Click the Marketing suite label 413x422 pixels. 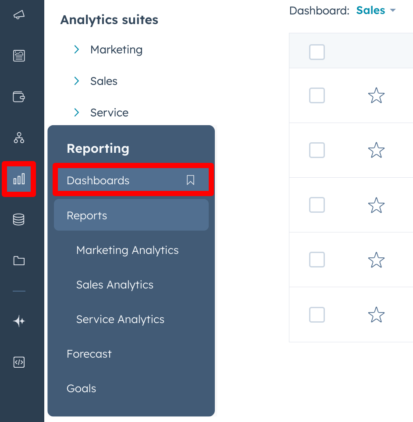tap(117, 50)
